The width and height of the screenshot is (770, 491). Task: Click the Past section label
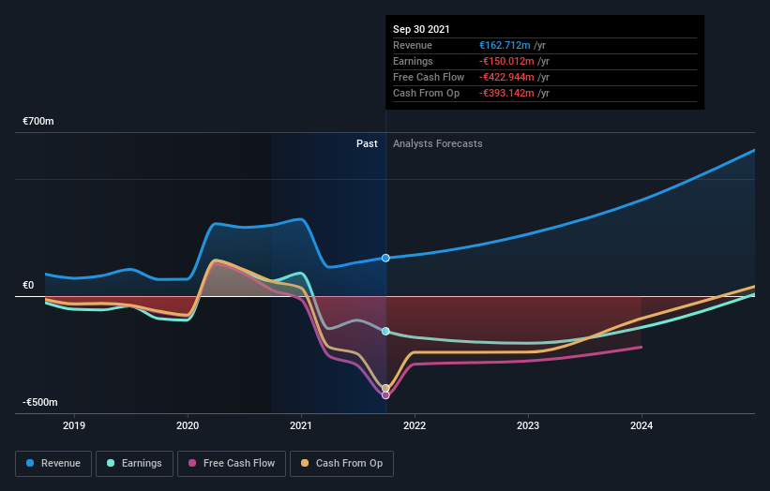367,143
